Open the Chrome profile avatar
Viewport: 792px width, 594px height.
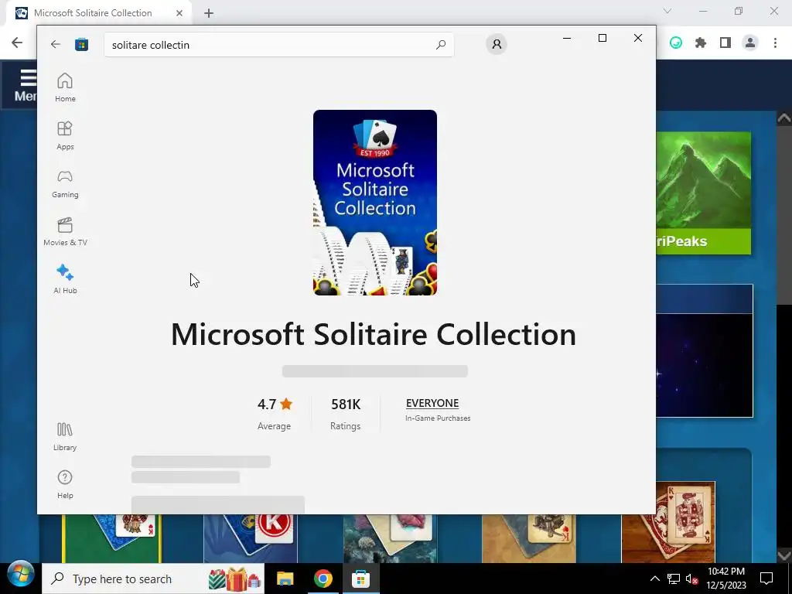[x=750, y=43]
